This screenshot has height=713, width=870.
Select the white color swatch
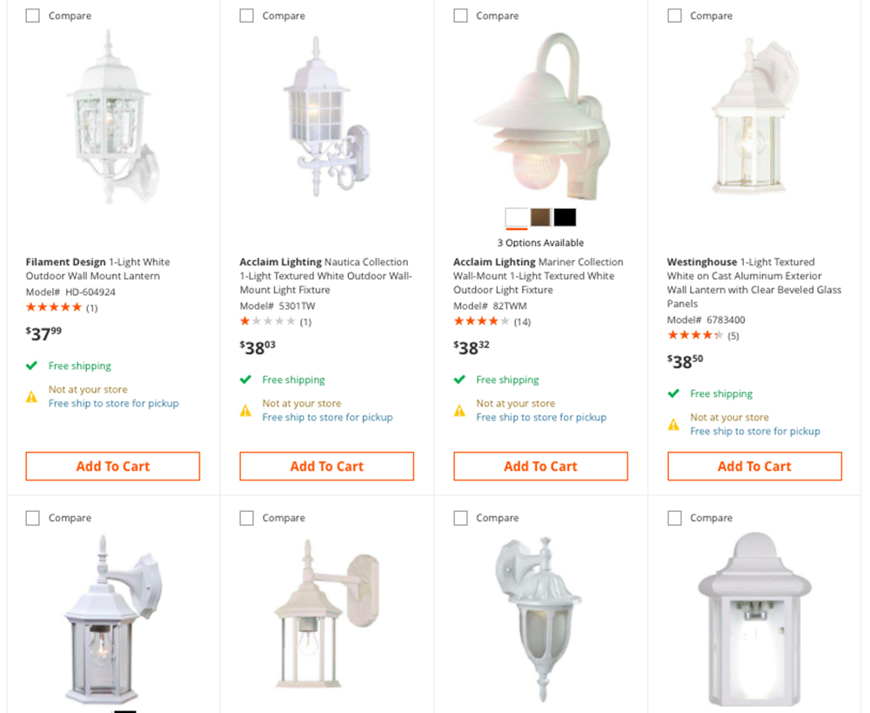(517, 217)
